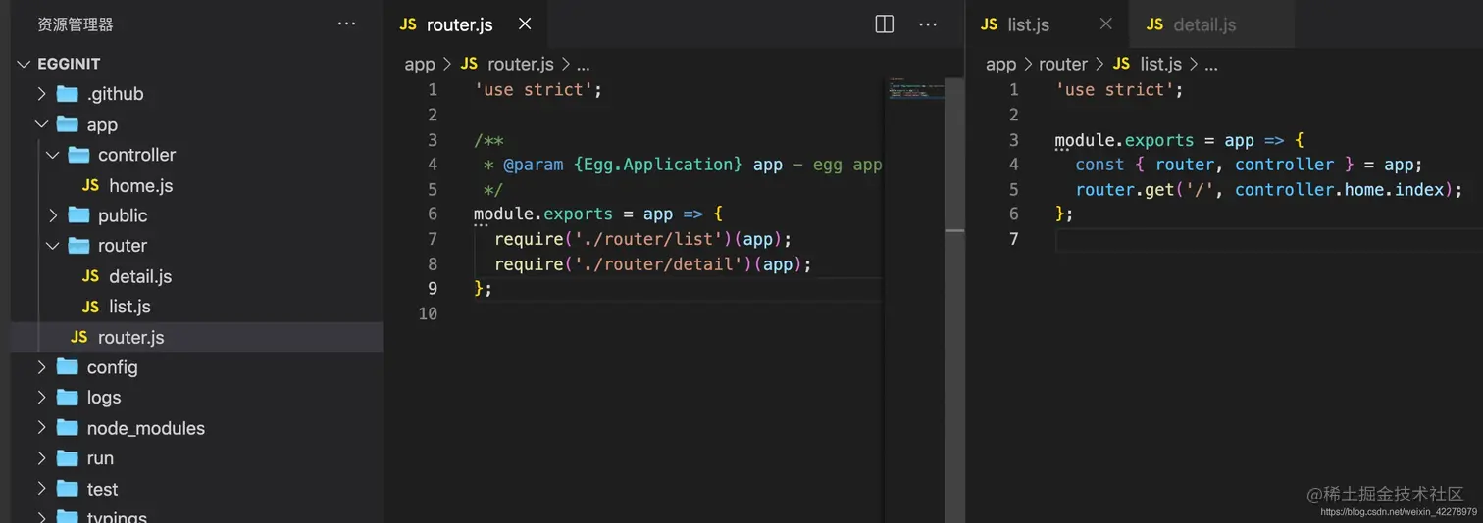Image resolution: width=1483 pixels, height=523 pixels.
Task: Click the test folder icon
Action: (67, 489)
